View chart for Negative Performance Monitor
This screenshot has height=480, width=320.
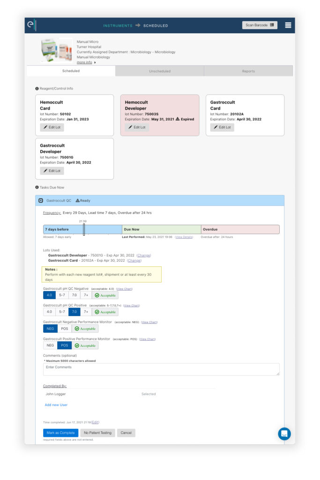pyautogui.click(x=149, y=322)
